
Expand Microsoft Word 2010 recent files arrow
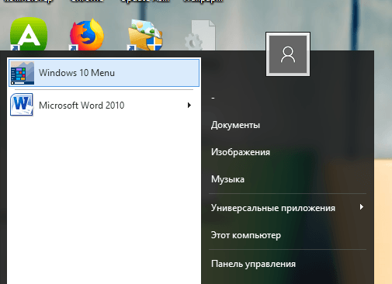189,106
